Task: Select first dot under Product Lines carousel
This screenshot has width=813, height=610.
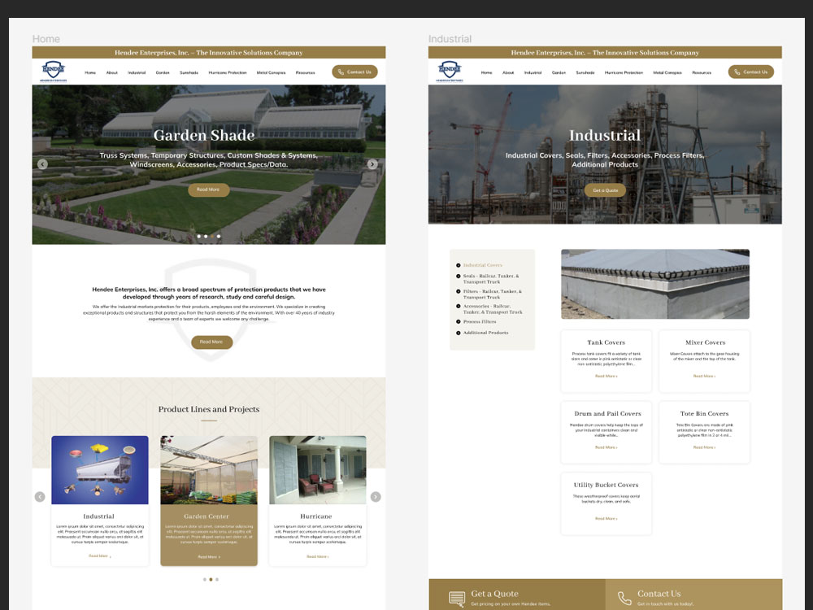Action: point(205,579)
